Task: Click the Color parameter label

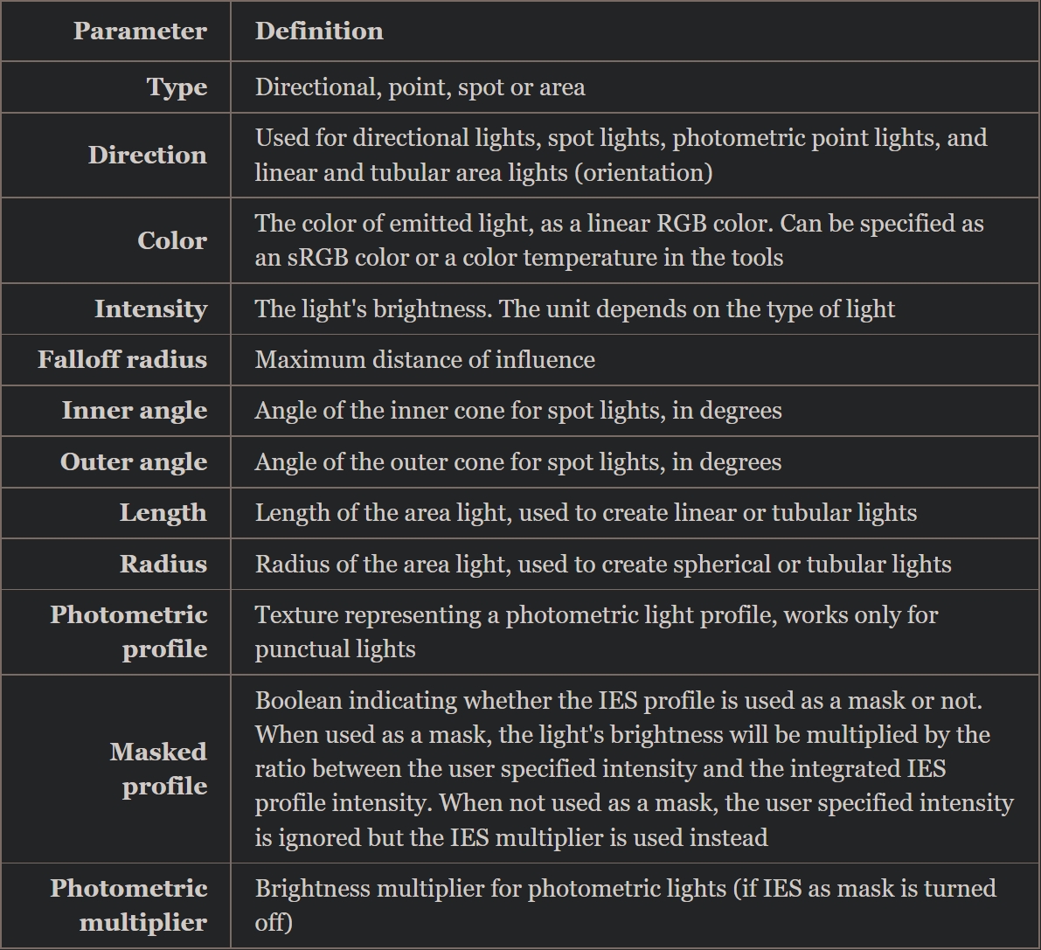Action: click(171, 240)
